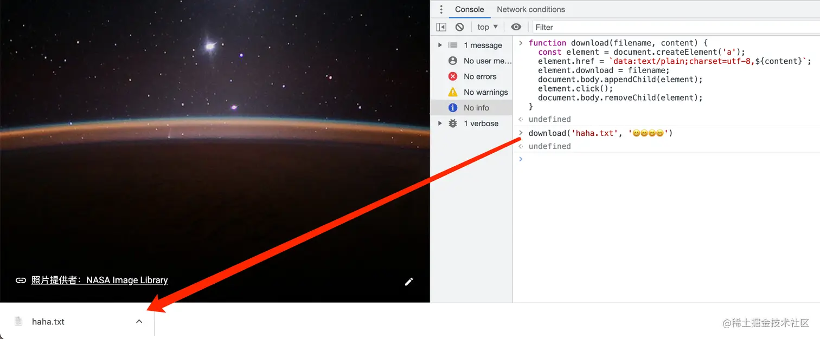The width and height of the screenshot is (820, 339).
Task: Open the DevTools drawer kebab menu
Action: 441,9
